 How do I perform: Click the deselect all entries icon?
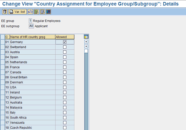[x=42, y=12]
